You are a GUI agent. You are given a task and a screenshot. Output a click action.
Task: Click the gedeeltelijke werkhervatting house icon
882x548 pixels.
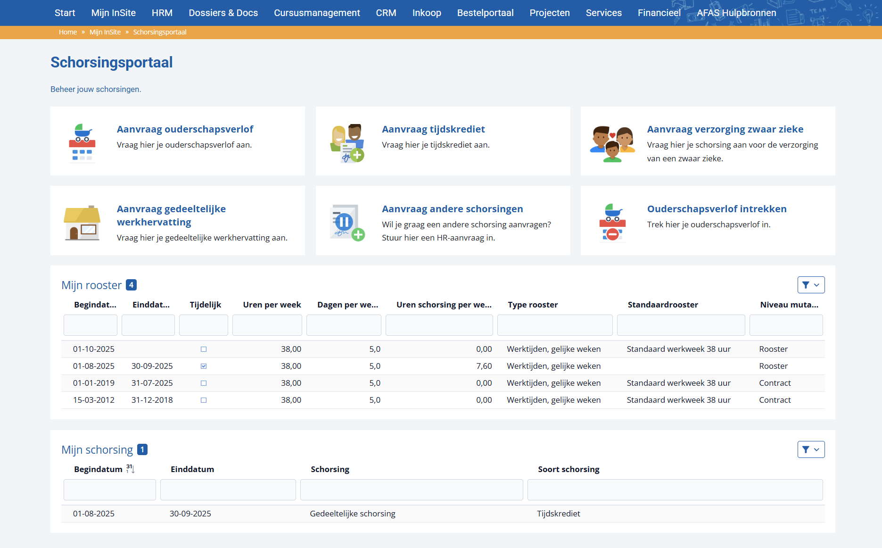[82, 223]
